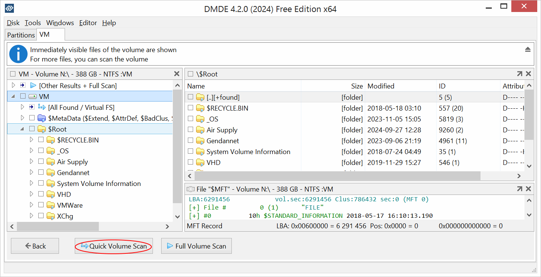
Task: Click the [..][+found] folder icon in list
Action: [x=200, y=97]
